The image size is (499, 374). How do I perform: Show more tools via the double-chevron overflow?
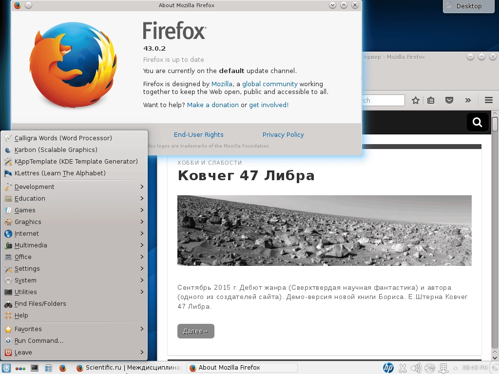click(468, 100)
